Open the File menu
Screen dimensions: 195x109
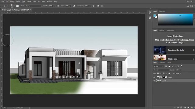click(x=3, y=2)
